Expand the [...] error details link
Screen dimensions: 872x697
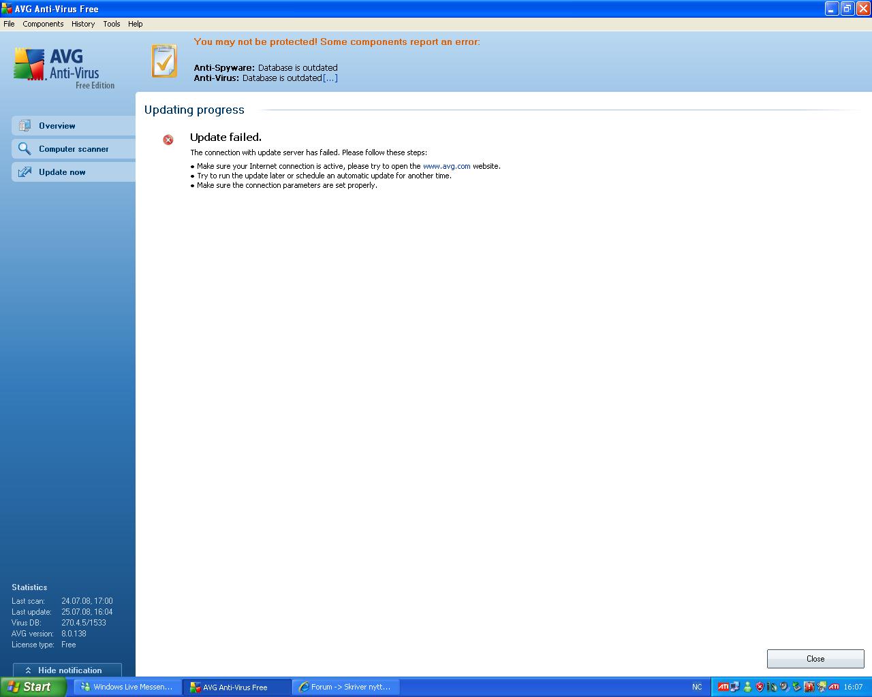coord(330,78)
